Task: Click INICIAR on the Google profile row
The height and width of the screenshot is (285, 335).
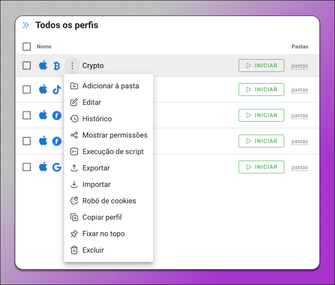Action: click(261, 167)
